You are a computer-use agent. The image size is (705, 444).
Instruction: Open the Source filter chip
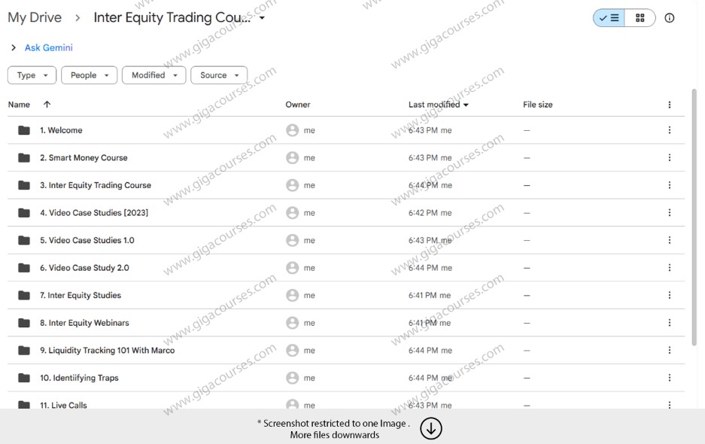tap(218, 75)
